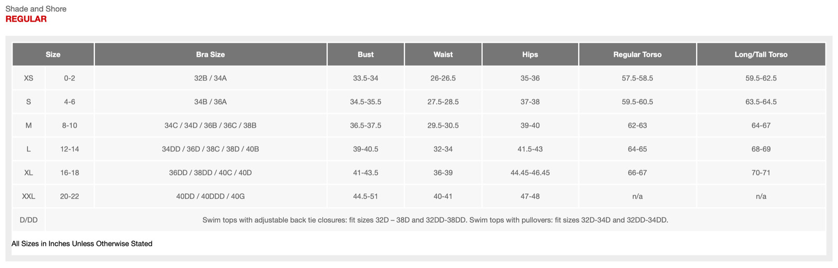The width and height of the screenshot is (838, 268).
Task: Click the 36DD / 38DD / 40C / 40D cell
Action: [x=211, y=173]
